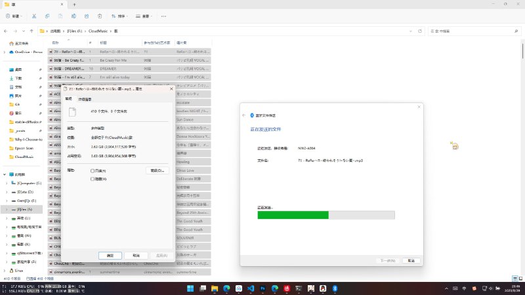Image resolution: width=525 pixels, height=295 pixels.
Task: Open Task View on the taskbar
Action: pyautogui.click(x=203, y=288)
